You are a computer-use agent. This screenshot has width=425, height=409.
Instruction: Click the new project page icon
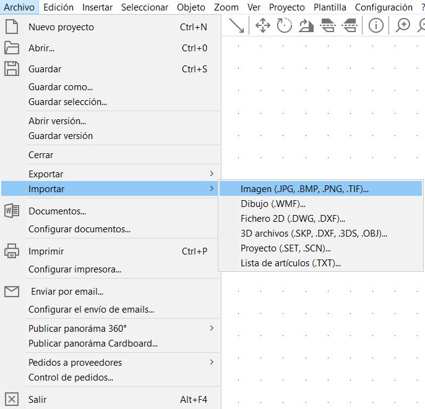(x=12, y=27)
